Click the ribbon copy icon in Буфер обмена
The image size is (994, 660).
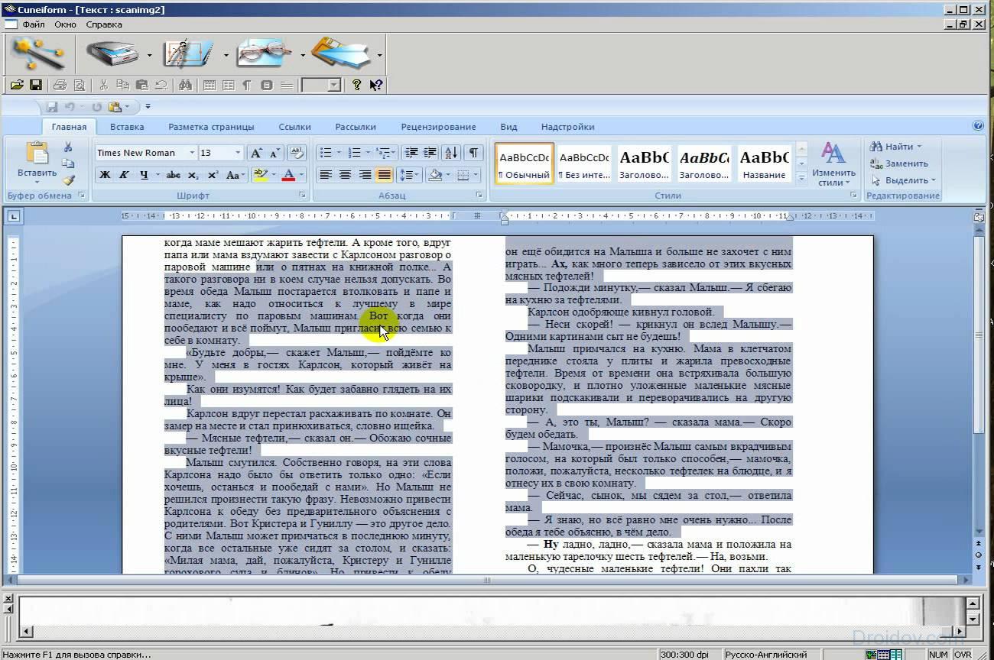coord(68,163)
